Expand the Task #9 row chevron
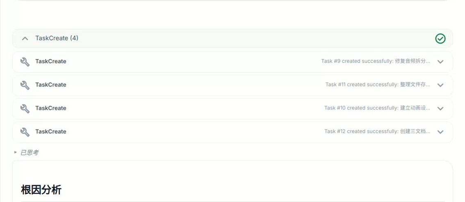Image resolution: width=465 pixels, height=202 pixels. click(440, 61)
